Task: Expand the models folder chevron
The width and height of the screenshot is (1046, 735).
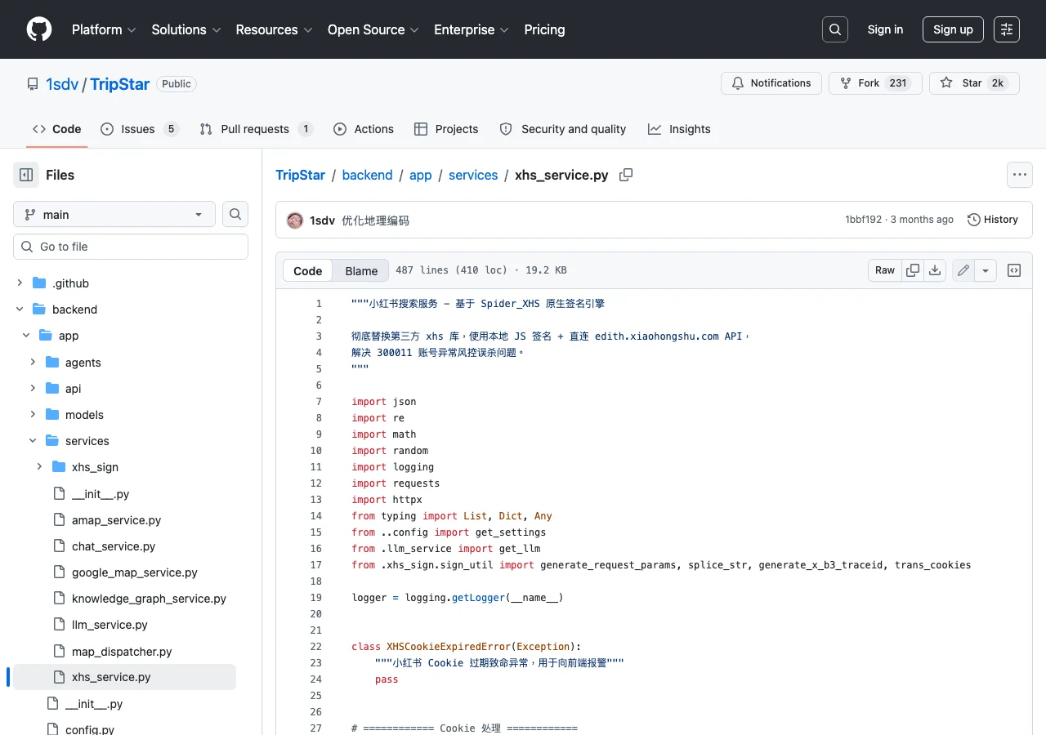Action: pos(33,415)
